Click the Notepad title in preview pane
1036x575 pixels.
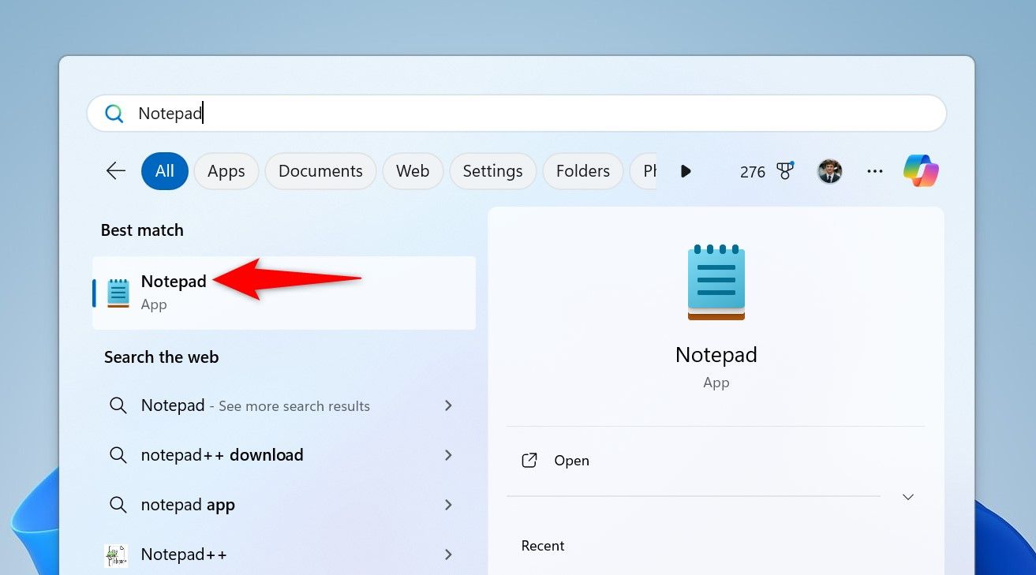716,355
